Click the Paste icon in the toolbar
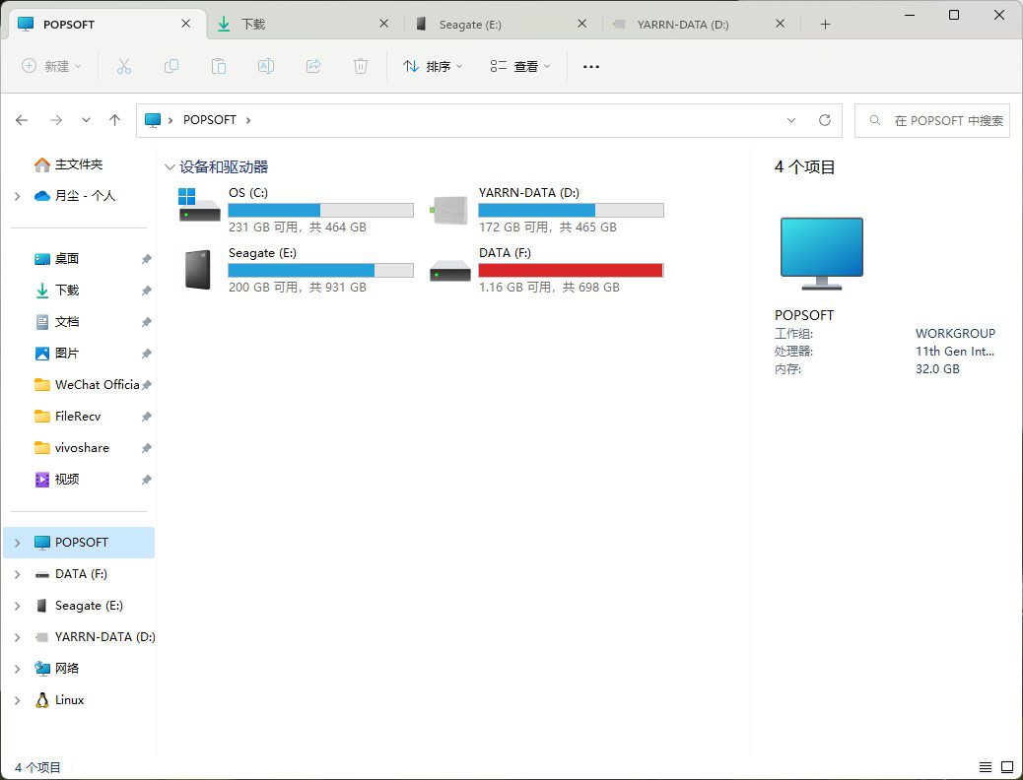This screenshot has height=780, width=1023. [219, 66]
